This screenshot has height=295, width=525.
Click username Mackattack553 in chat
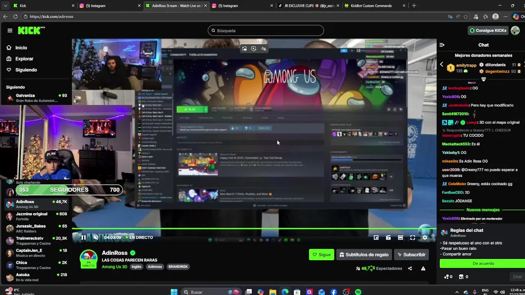[x=455, y=144]
